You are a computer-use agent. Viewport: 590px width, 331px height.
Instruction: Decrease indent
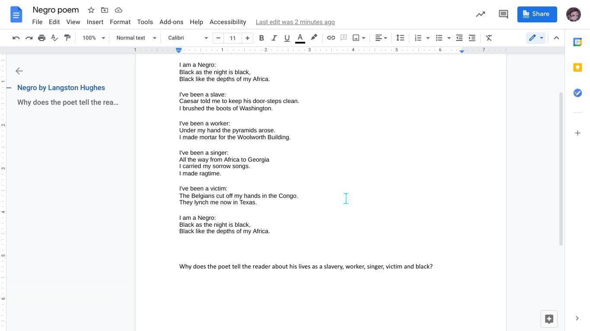(x=459, y=38)
